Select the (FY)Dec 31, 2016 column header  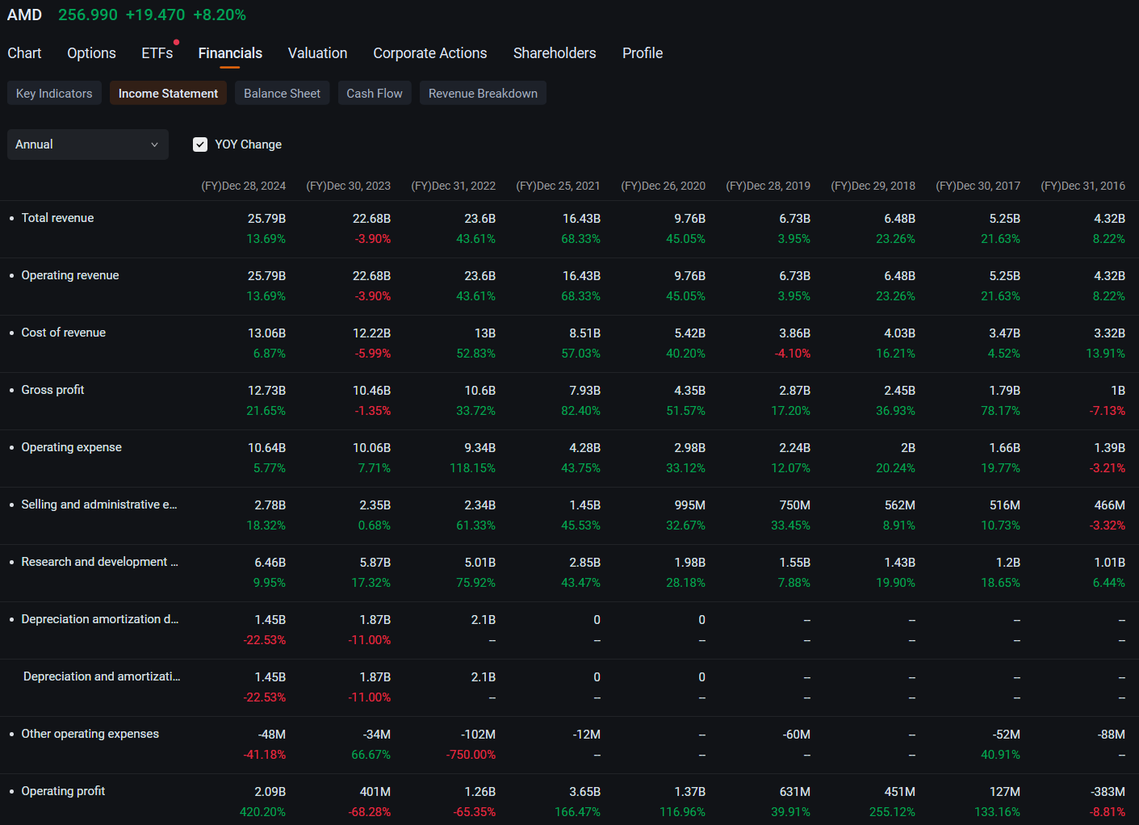click(x=1082, y=186)
